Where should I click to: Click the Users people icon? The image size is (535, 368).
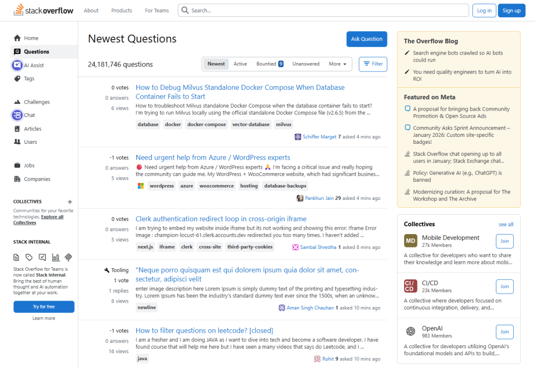17,142
